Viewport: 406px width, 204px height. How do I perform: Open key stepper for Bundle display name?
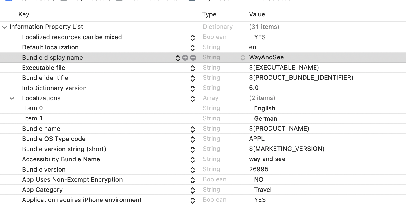tap(178, 58)
